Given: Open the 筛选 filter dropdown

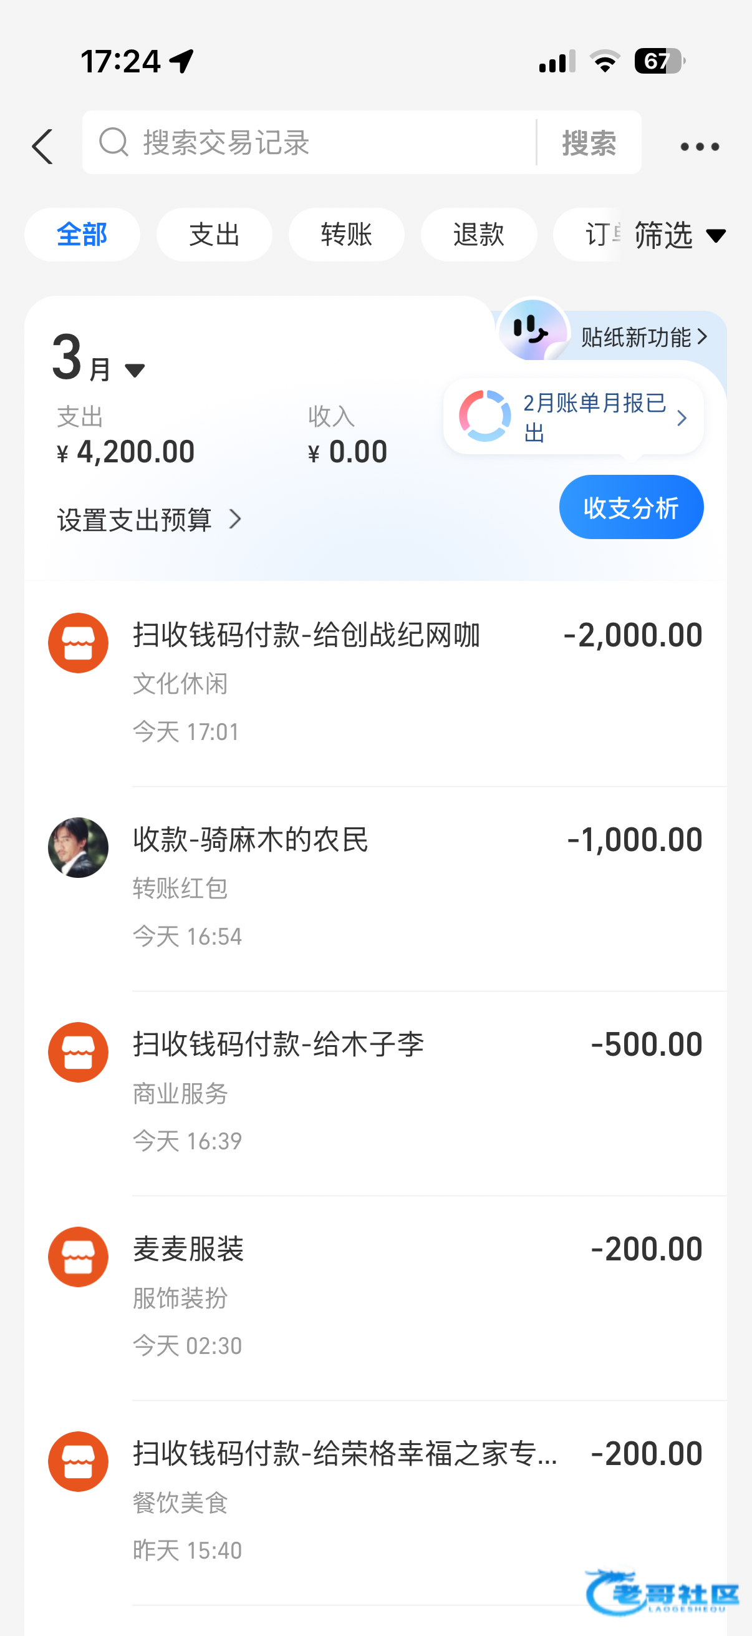Looking at the screenshot, I should tap(679, 236).
